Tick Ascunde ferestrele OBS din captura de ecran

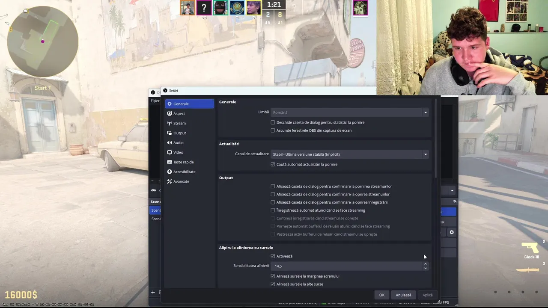click(x=273, y=130)
